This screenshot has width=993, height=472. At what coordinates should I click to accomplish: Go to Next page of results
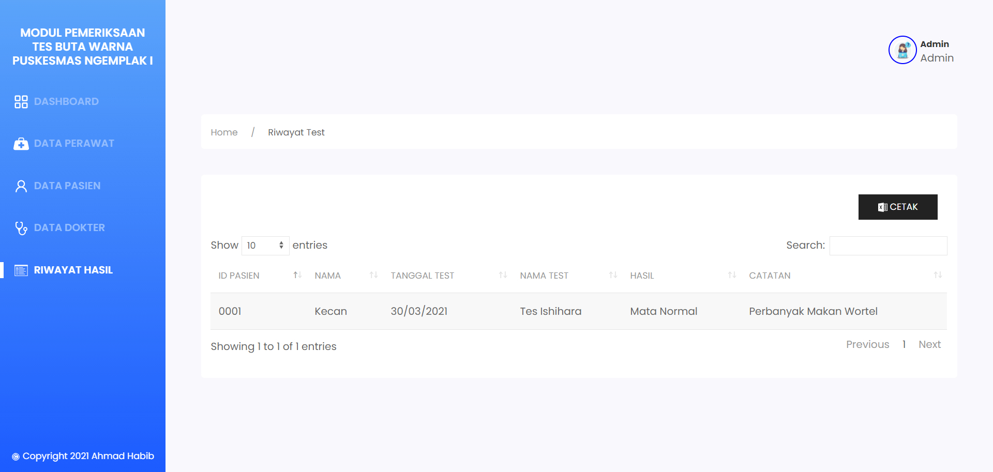929,345
